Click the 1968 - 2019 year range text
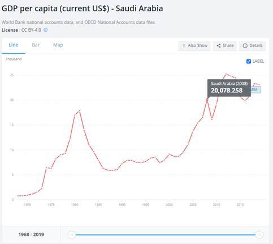This screenshot has width=273, height=244. pos(31,234)
